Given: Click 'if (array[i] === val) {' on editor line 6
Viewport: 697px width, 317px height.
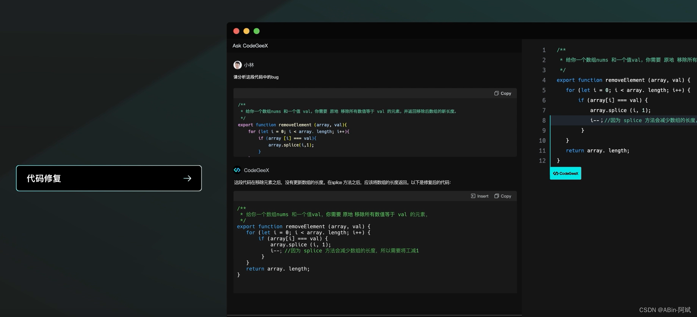Looking at the screenshot, I should (613, 100).
